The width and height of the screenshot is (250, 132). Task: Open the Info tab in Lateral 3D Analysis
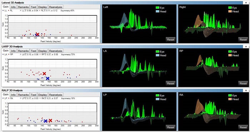[x=13, y=7]
